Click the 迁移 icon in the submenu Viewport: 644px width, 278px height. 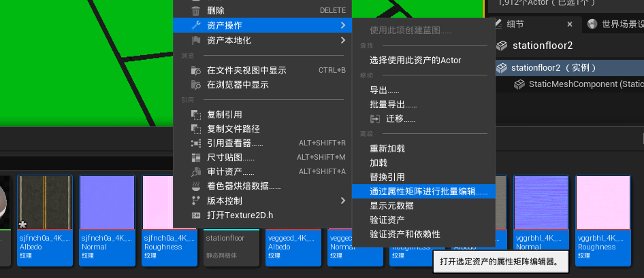pyautogui.click(x=374, y=119)
